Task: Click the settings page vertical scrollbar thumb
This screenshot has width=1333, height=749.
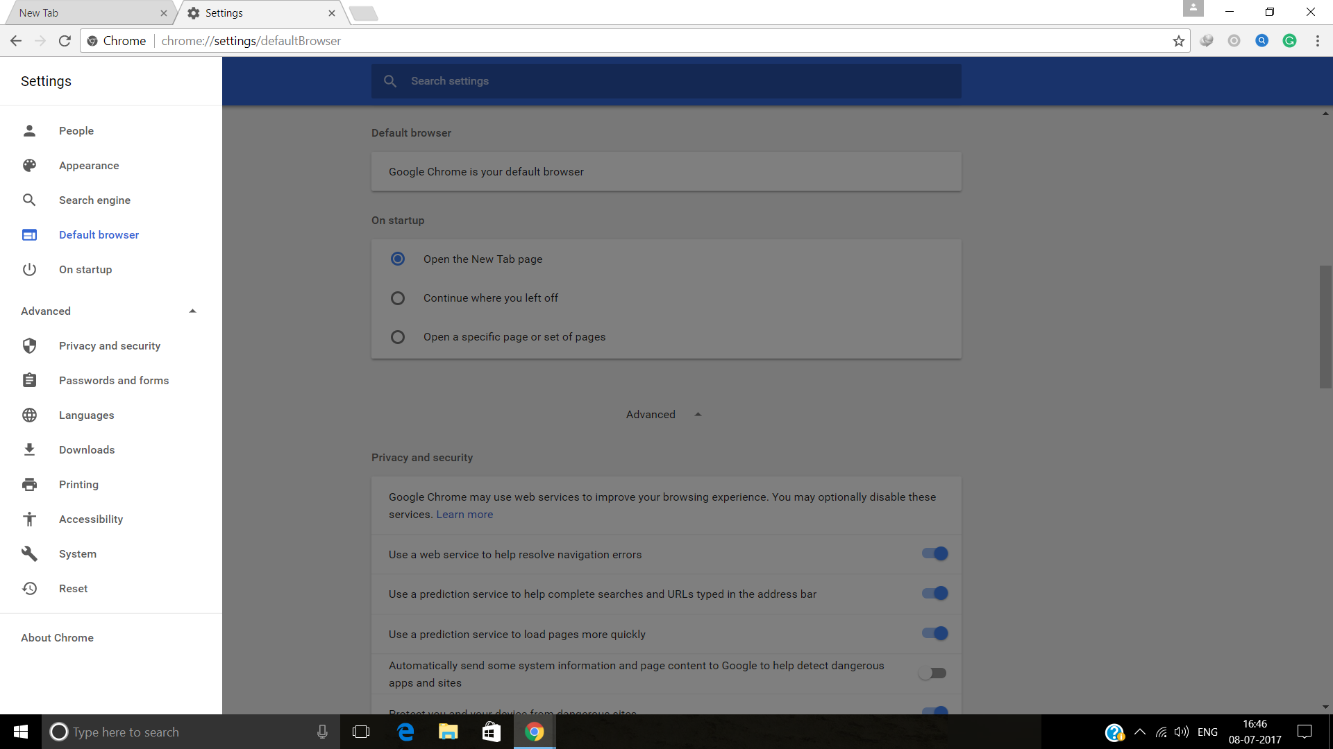Action: click(x=1325, y=327)
